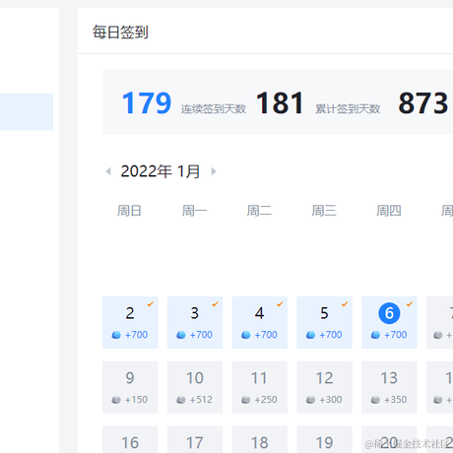This screenshot has width=453, height=453.
Task: Click 周日 weekday header
Action: point(129,211)
